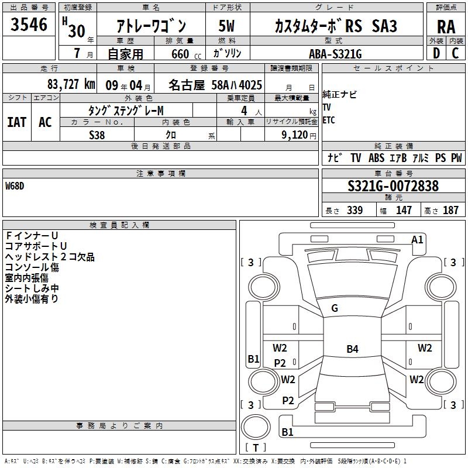Select ABS in the 純正装備 row
468x468 pixels.
click(x=376, y=158)
